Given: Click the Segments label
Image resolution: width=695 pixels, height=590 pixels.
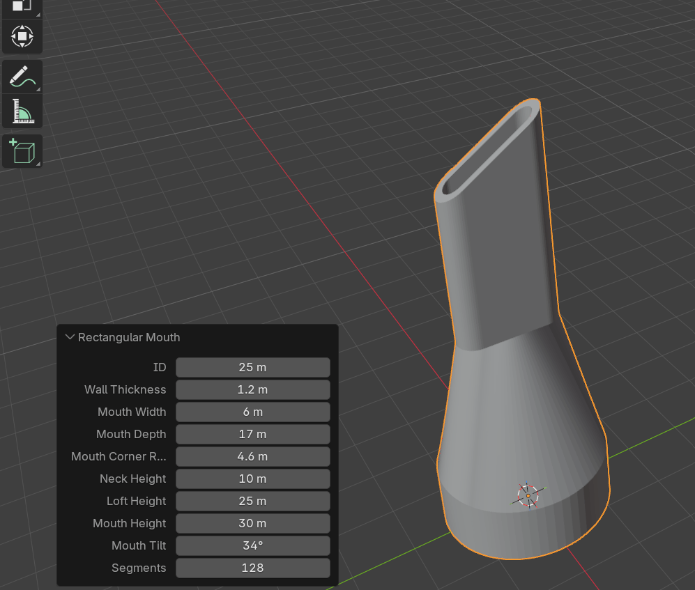Looking at the screenshot, I should pyautogui.click(x=139, y=568).
